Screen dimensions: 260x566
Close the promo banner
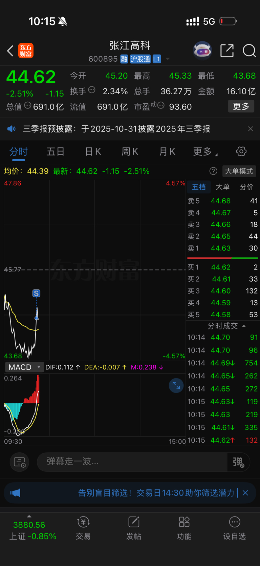[x=245, y=493]
